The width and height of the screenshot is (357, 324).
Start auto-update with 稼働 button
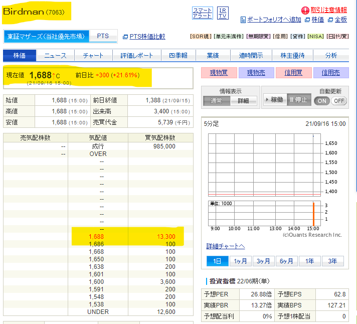(x=275, y=99)
